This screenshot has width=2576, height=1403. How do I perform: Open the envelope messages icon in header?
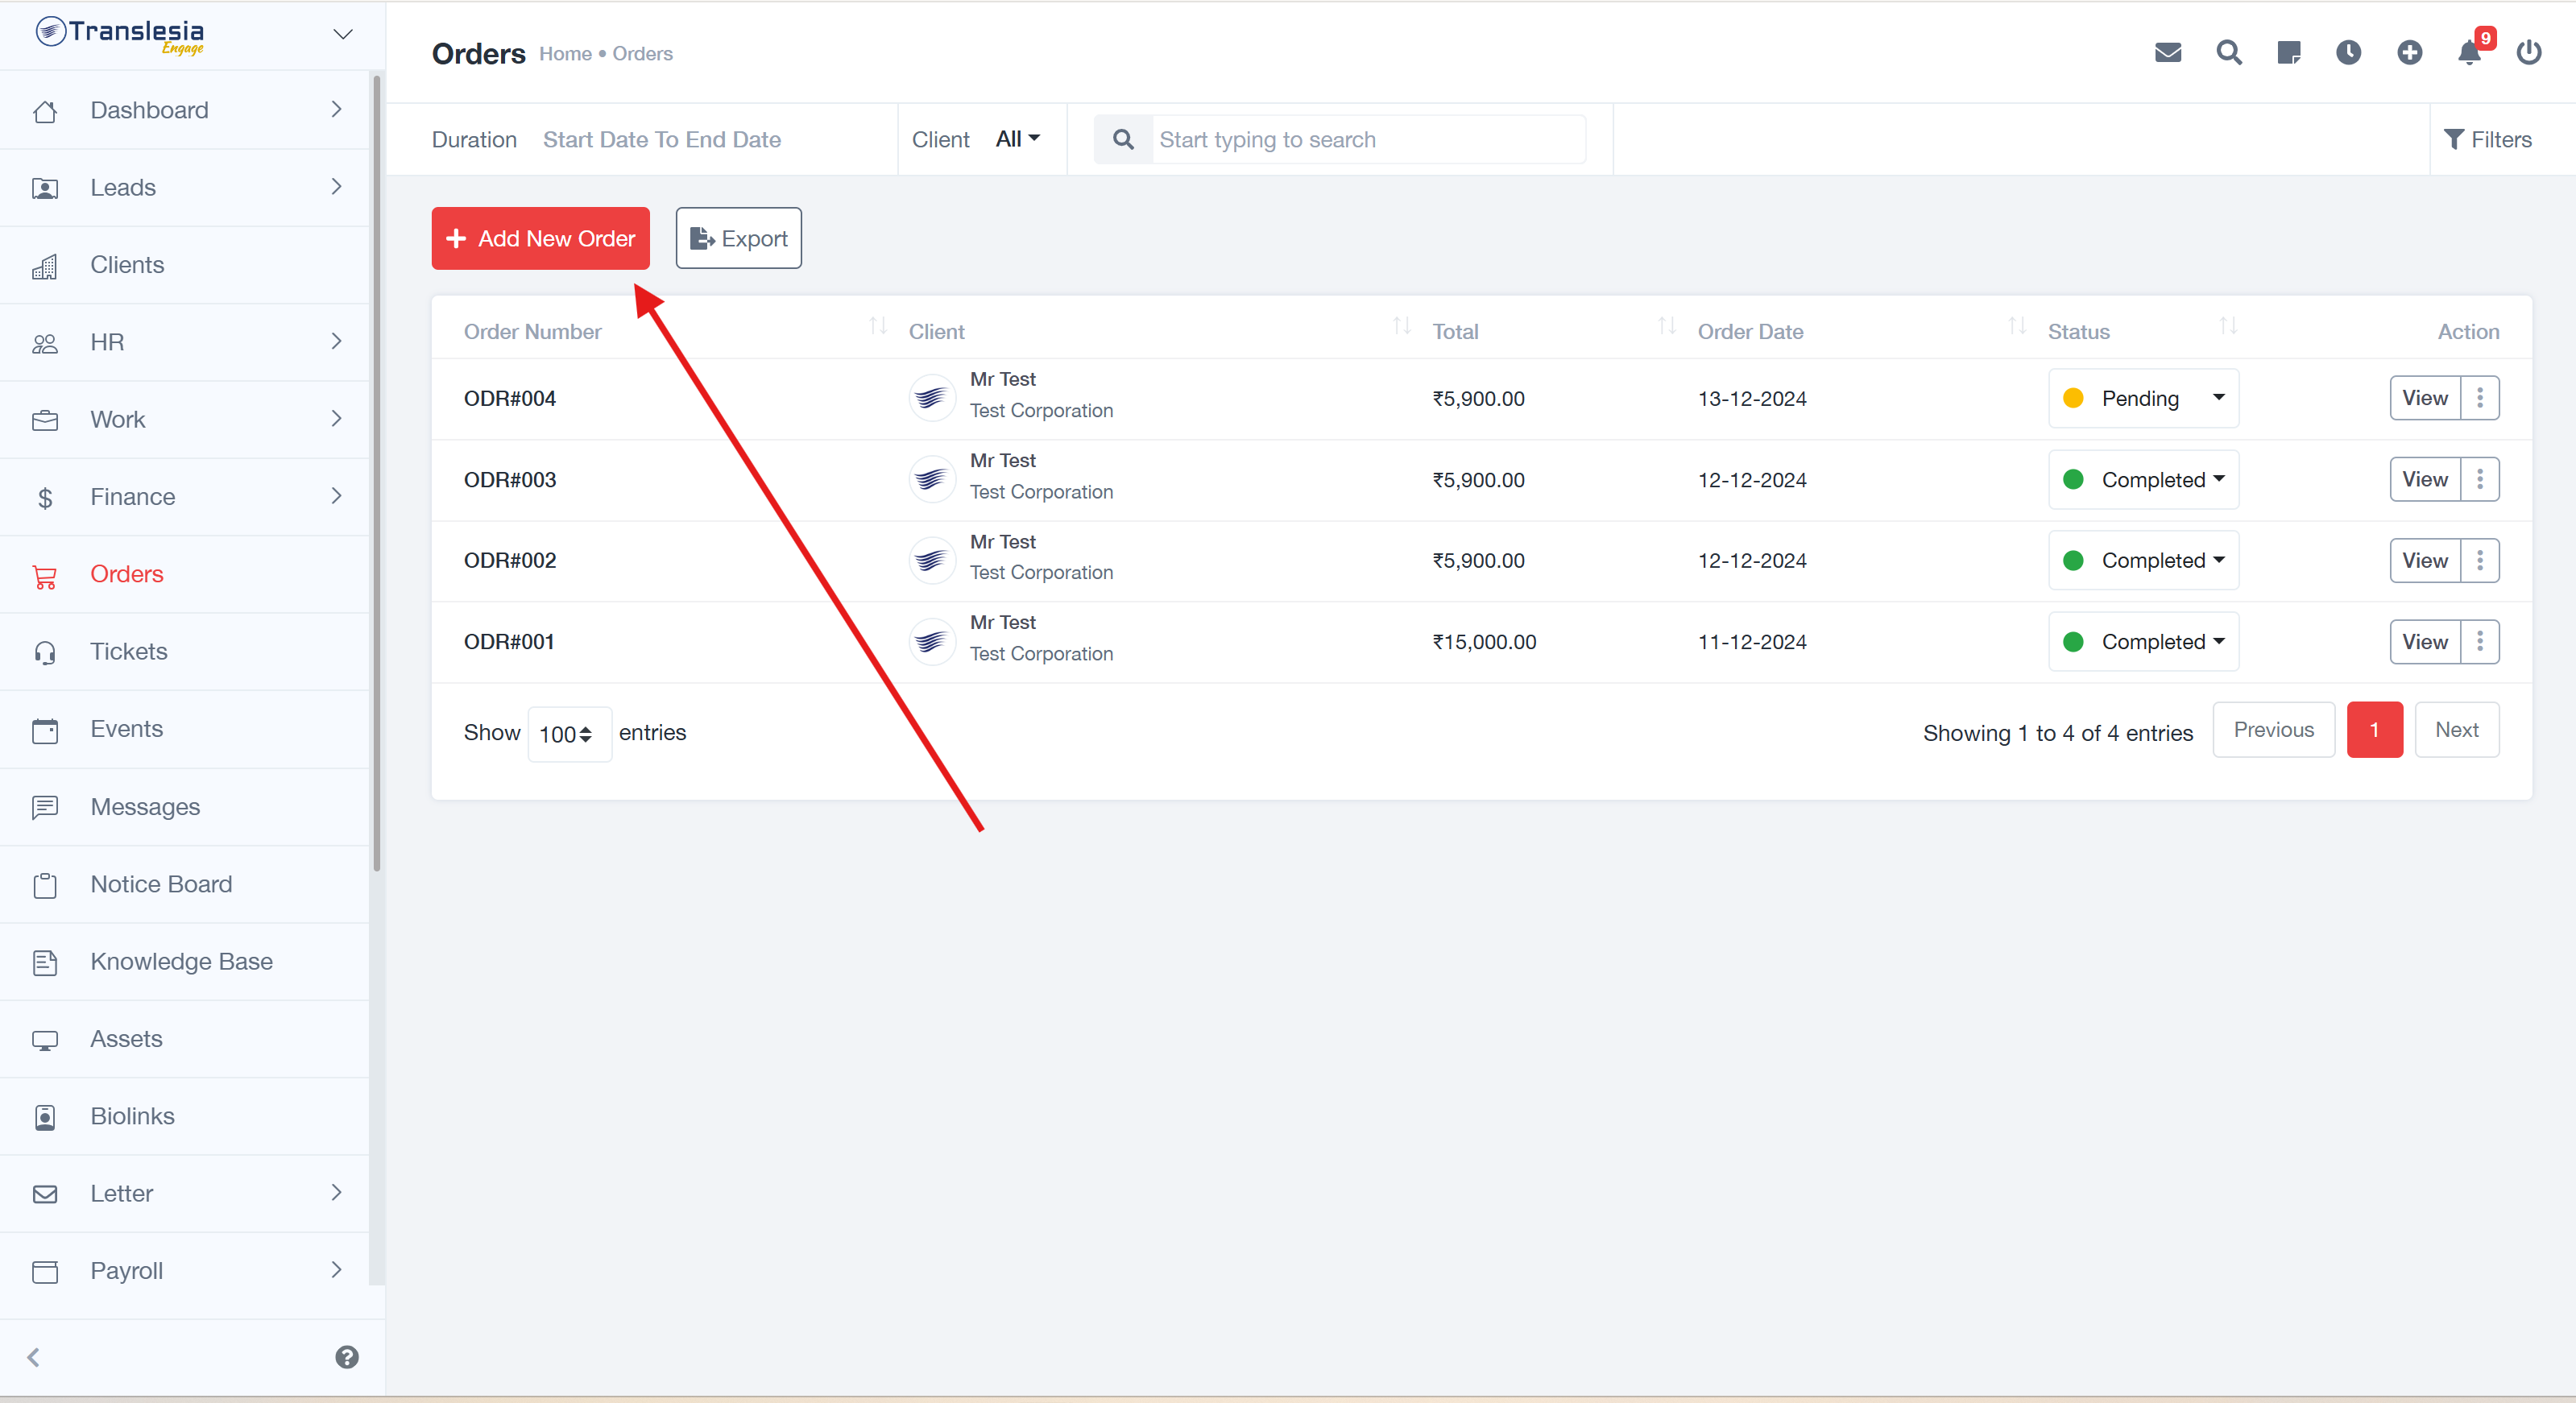click(2167, 52)
